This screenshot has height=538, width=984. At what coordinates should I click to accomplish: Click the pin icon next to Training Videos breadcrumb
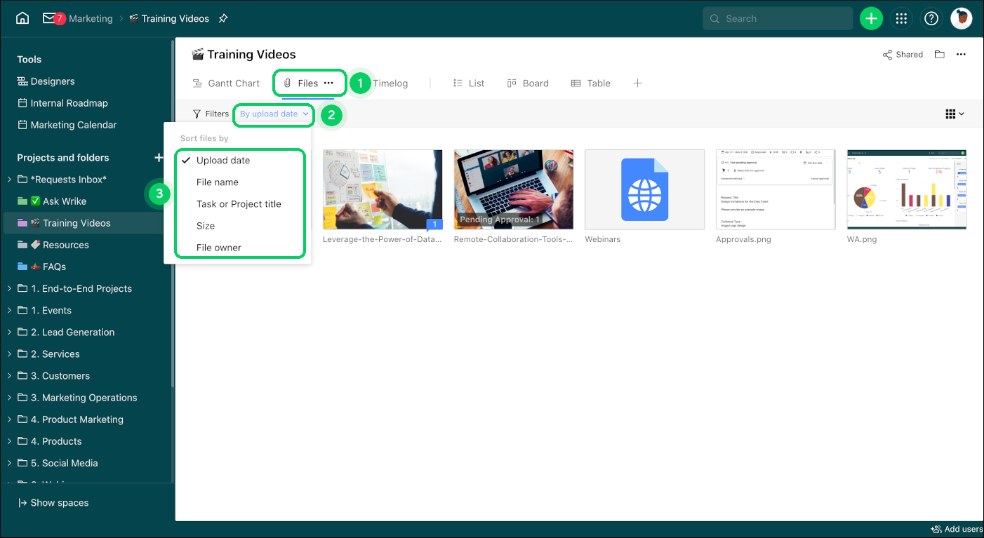(x=223, y=19)
